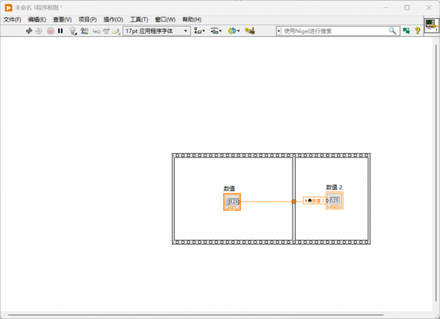Click the VI icon pane at top right
Viewport: 440px width, 319px height.
pos(432,25)
